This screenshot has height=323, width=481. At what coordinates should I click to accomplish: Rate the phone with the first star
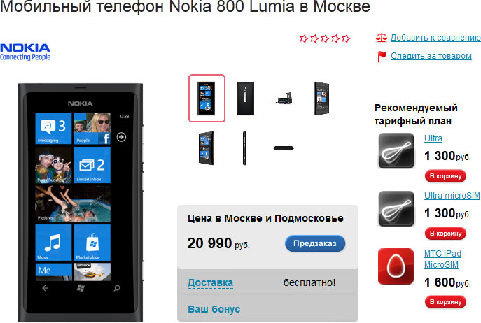click(x=304, y=38)
